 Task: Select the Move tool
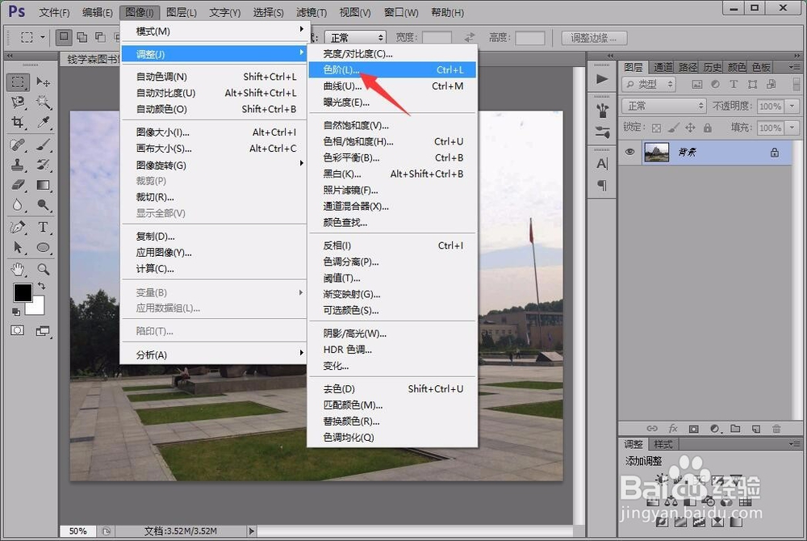coord(44,82)
